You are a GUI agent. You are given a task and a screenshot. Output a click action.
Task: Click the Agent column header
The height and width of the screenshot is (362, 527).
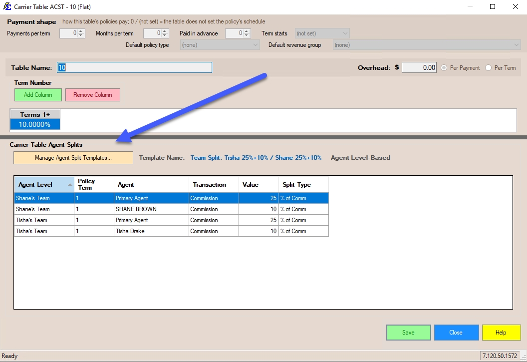[x=151, y=185]
